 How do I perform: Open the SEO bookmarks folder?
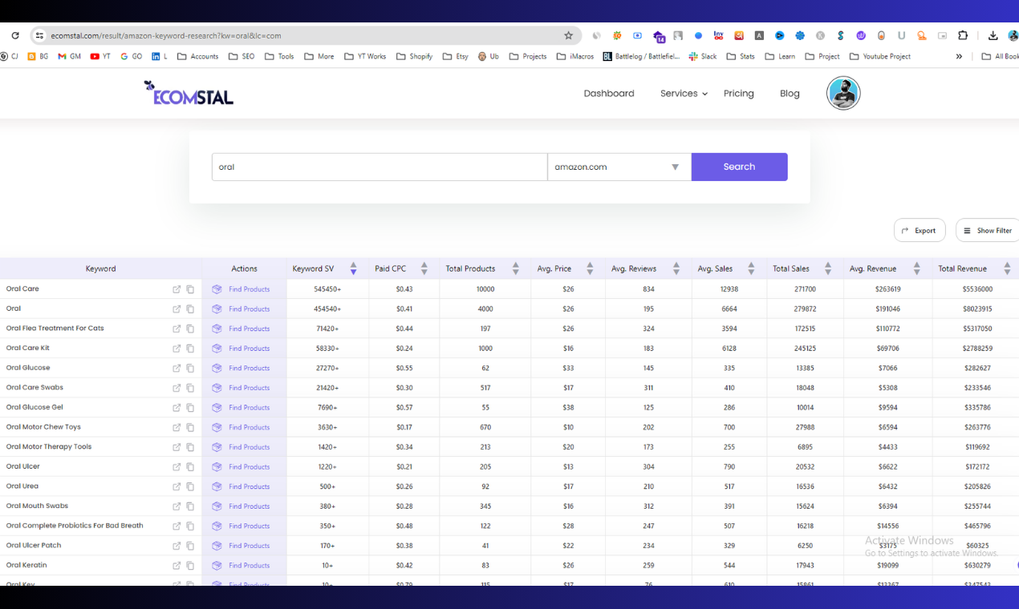point(242,56)
